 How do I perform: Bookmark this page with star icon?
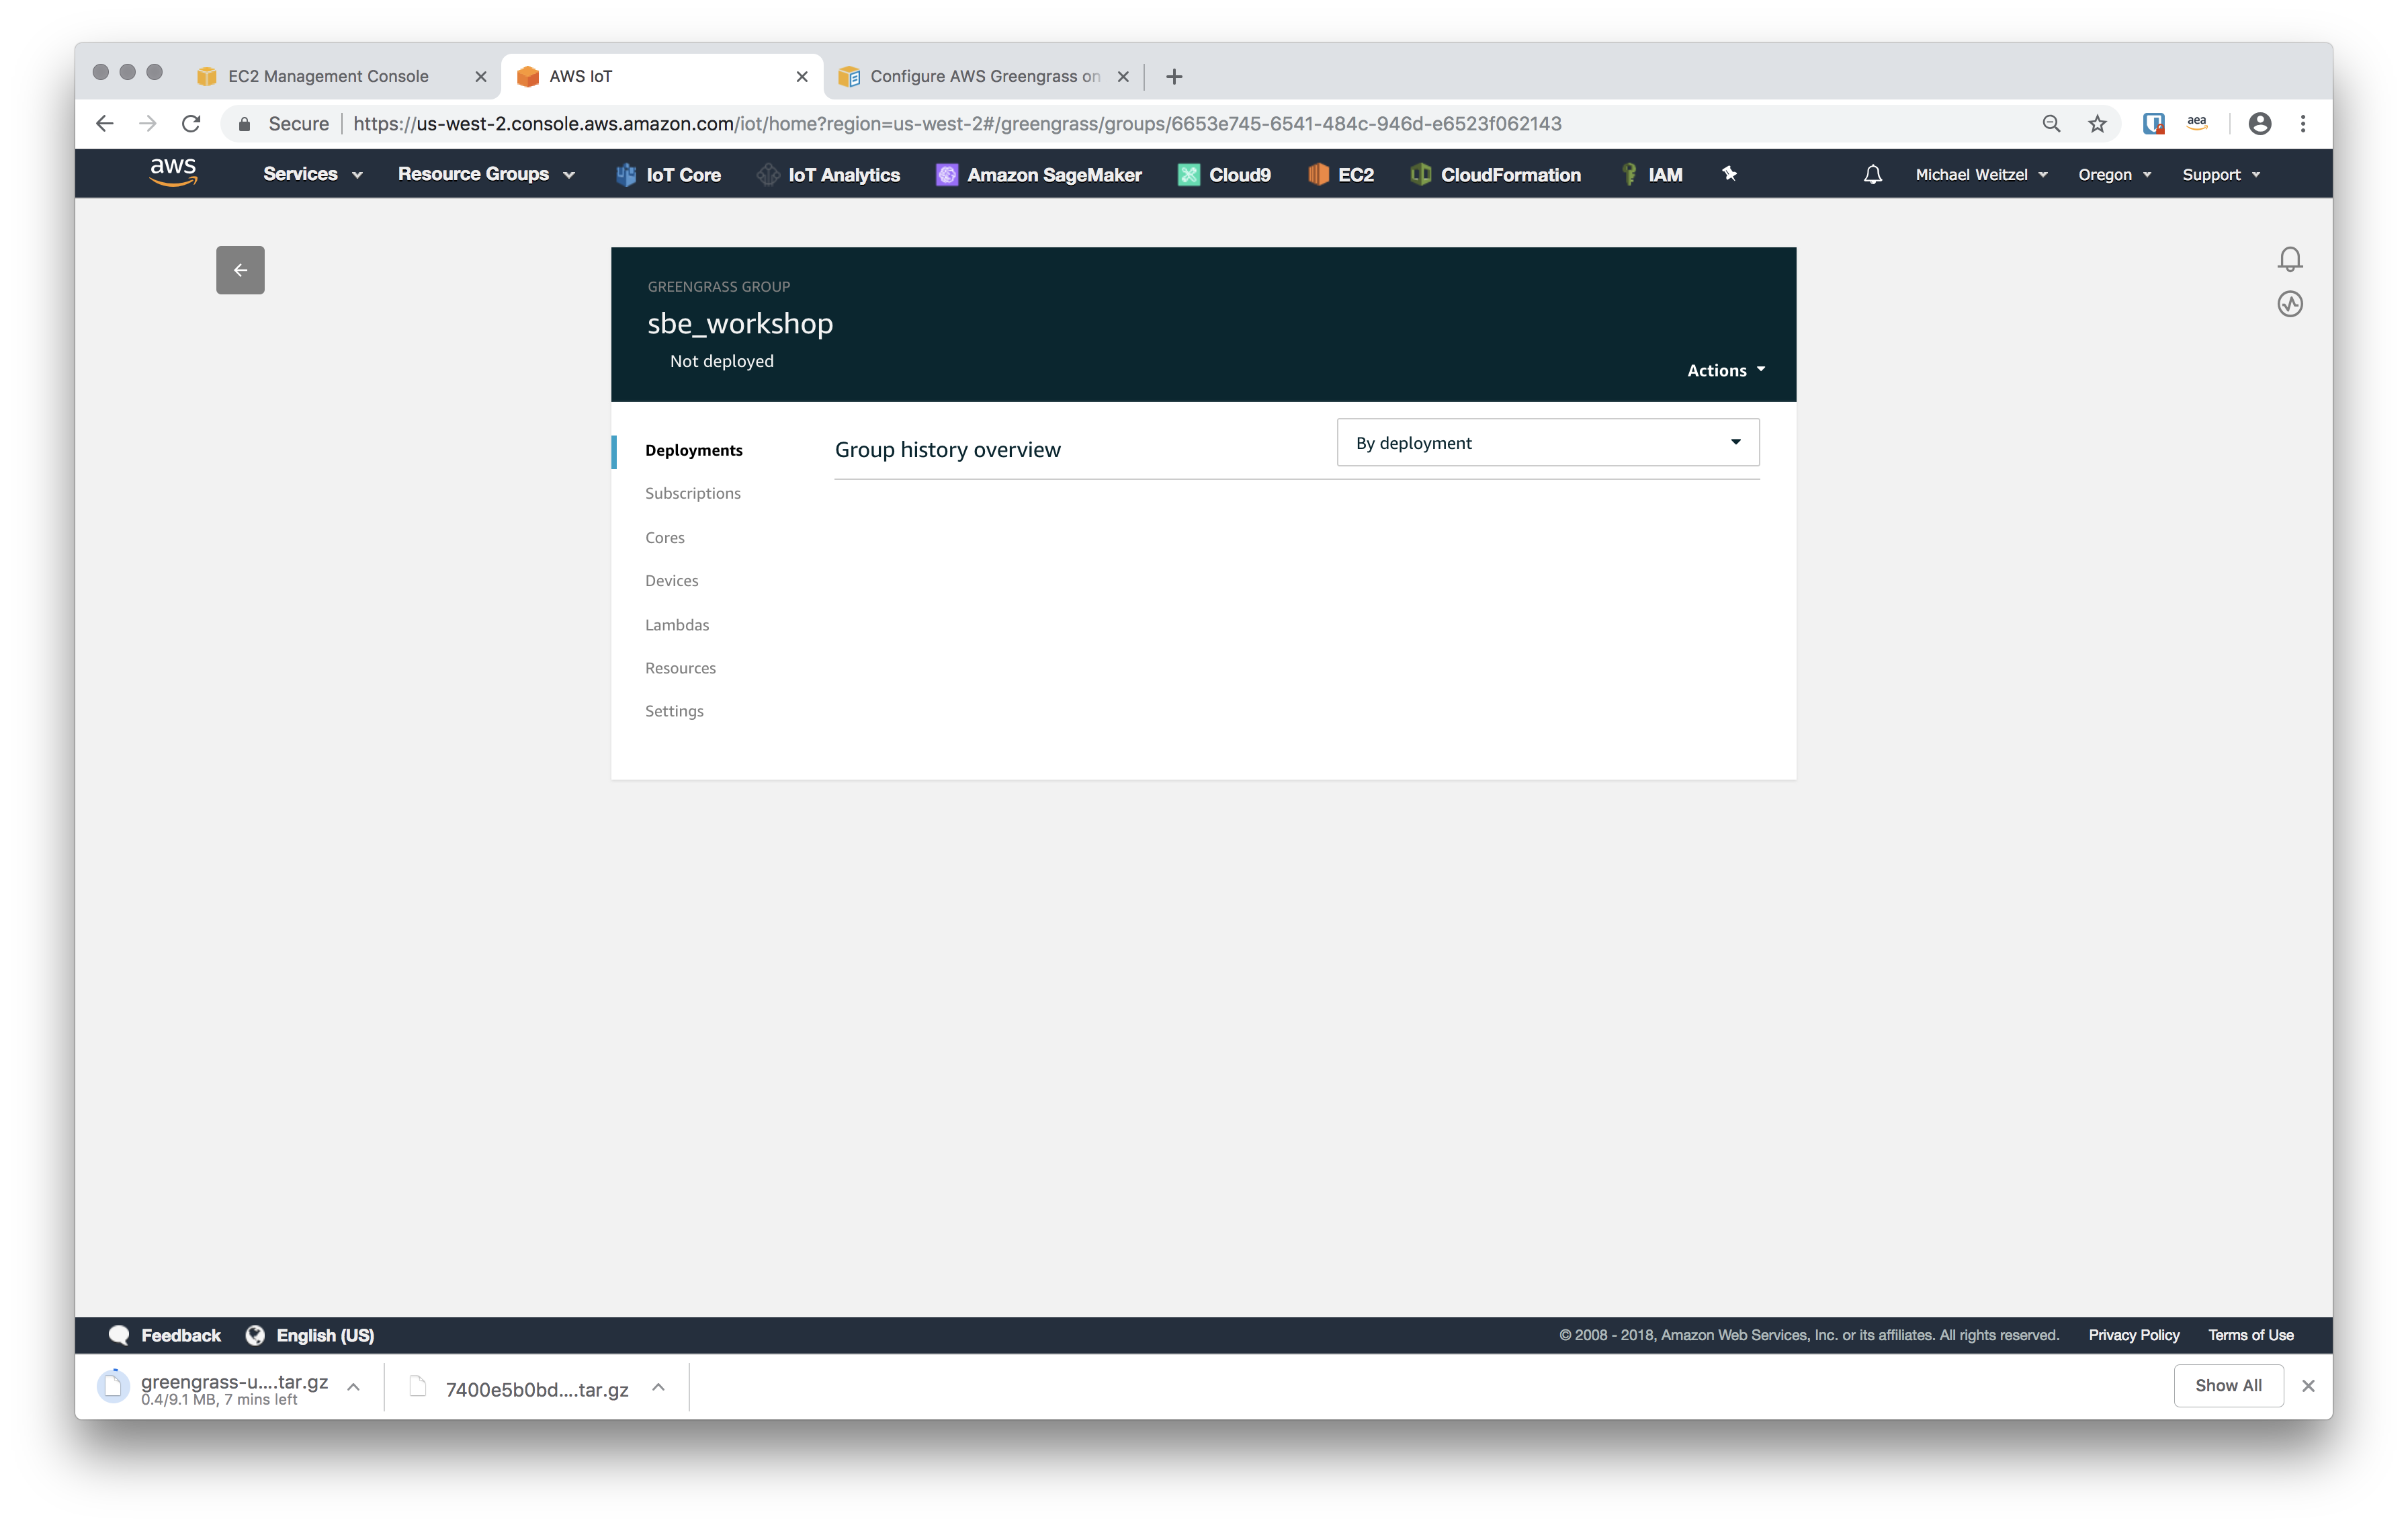tap(2097, 123)
